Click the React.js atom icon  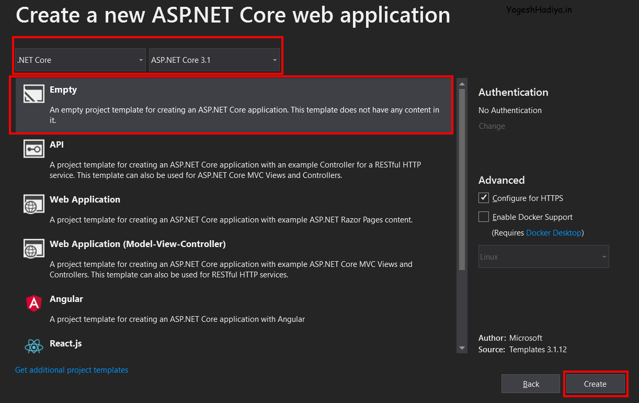33,346
